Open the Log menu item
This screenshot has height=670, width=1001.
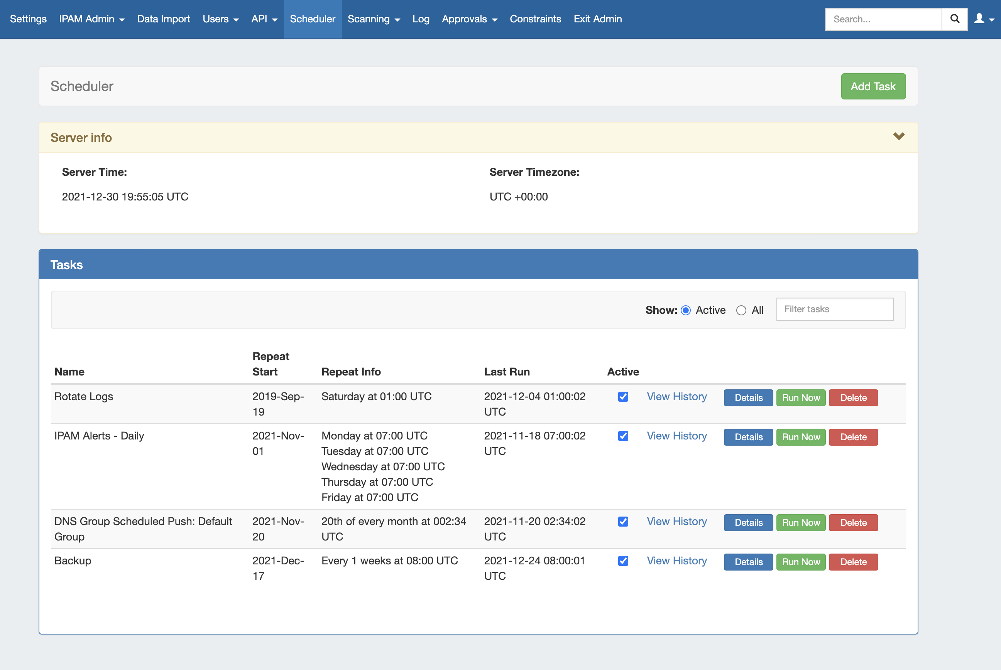pyautogui.click(x=421, y=19)
